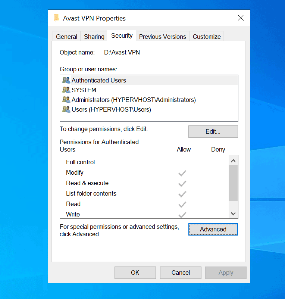This screenshot has height=299, width=285.
Task: Click the Cancel button
Action: coord(181,273)
